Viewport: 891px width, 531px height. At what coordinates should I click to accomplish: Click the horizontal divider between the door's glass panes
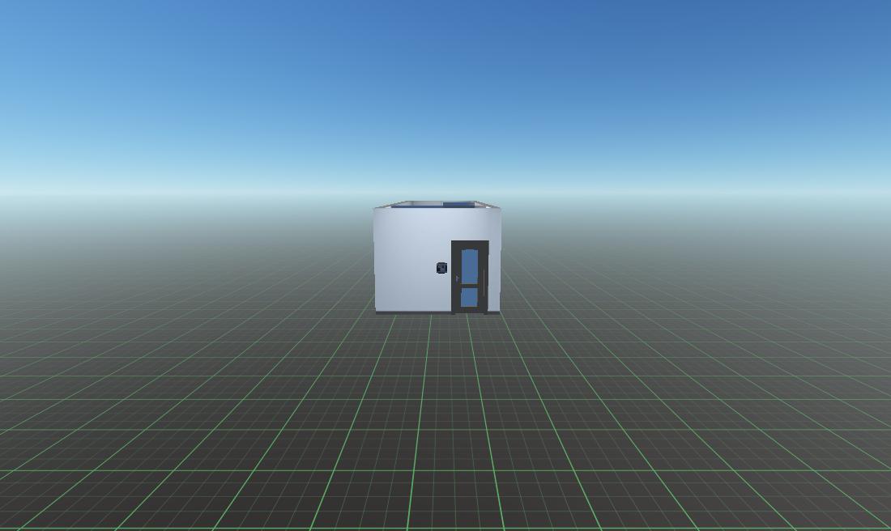click(470, 286)
